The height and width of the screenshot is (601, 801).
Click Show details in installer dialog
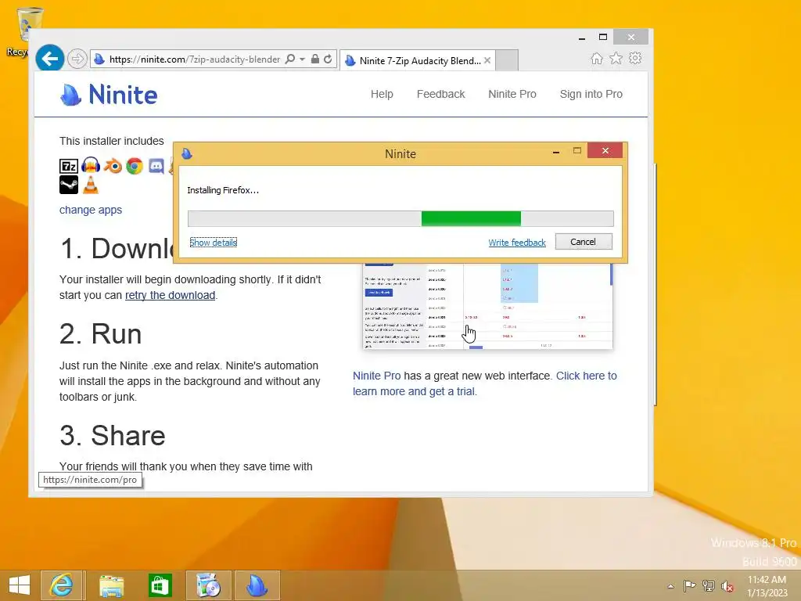click(x=213, y=243)
